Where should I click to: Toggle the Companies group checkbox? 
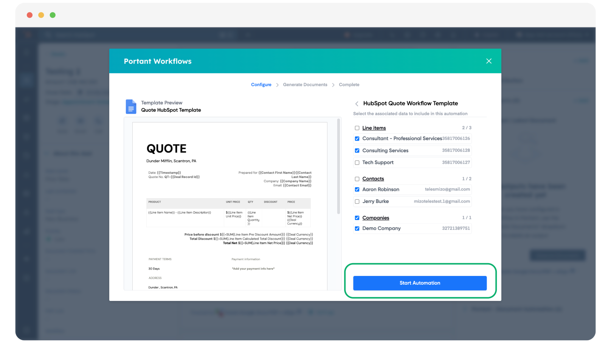[357, 218]
